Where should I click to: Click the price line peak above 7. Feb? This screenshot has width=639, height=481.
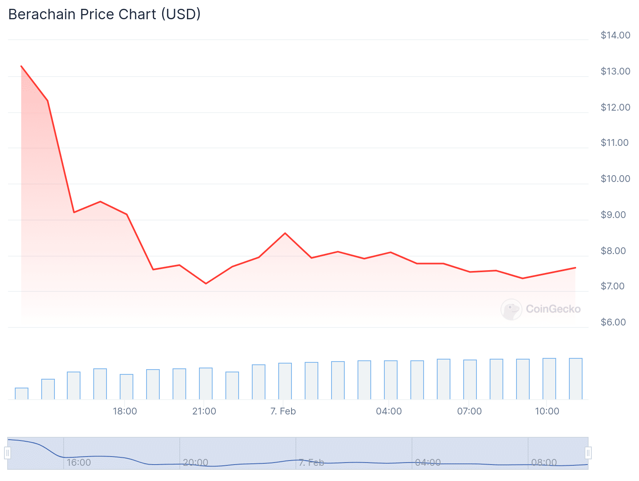point(285,233)
